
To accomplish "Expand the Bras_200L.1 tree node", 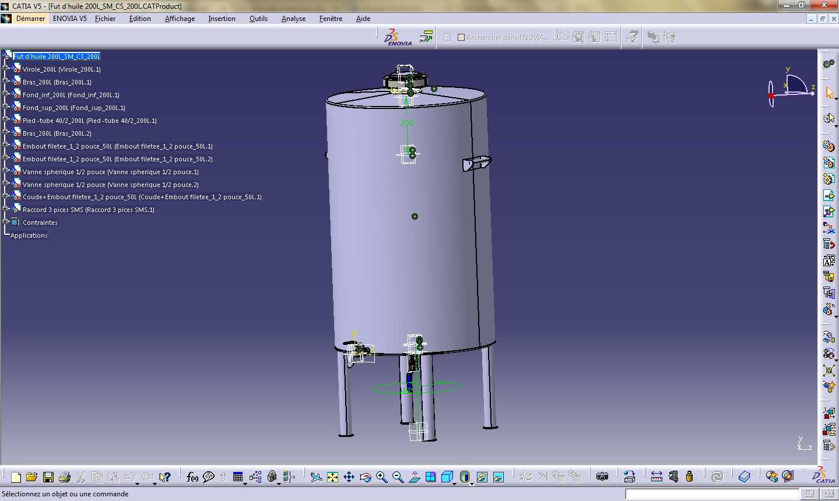I will (x=5, y=80).
